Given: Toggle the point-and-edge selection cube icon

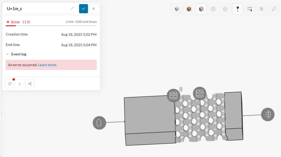Looking at the screenshot, I should (x=213, y=9).
